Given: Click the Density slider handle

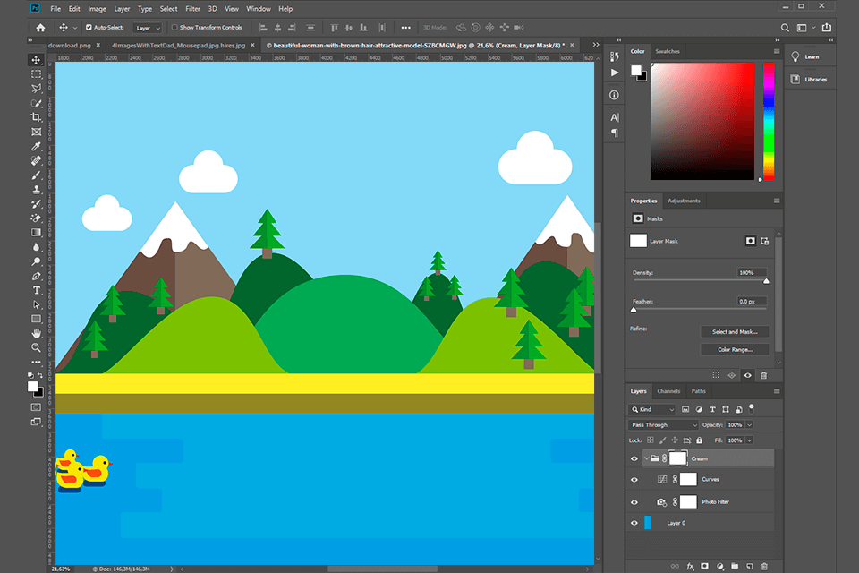Looking at the screenshot, I should (767, 281).
